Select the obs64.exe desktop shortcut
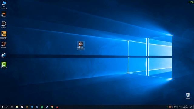 click(x=4, y=24)
